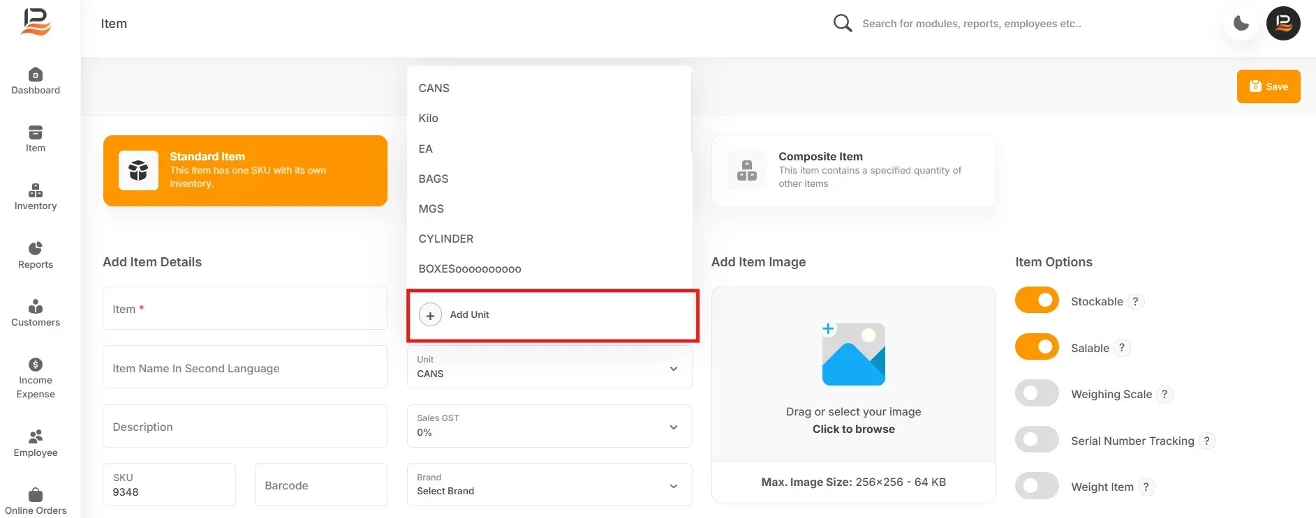Open the profile avatar logo

[1283, 23]
